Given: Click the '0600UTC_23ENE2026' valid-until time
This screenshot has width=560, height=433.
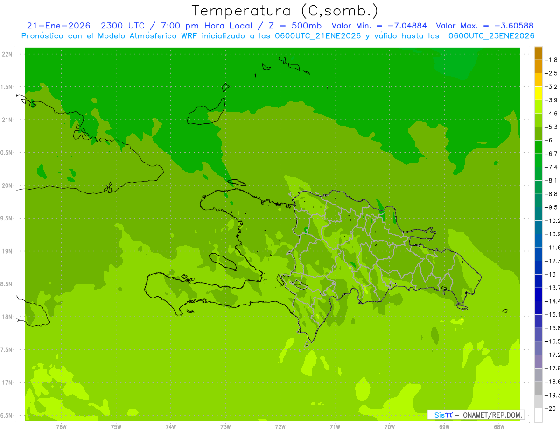Looking at the screenshot, I should click(491, 36).
